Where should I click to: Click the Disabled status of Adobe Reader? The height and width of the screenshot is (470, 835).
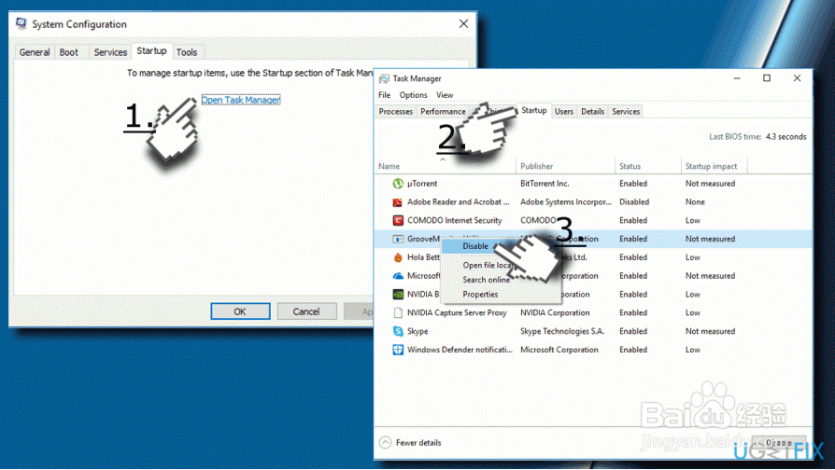634,202
